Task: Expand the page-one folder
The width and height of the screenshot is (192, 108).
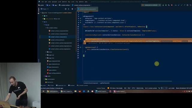Action: (46, 55)
